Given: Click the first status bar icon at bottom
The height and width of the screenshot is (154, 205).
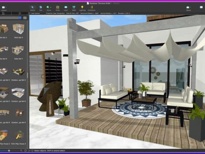Looking at the screenshot, I should tap(30, 151).
